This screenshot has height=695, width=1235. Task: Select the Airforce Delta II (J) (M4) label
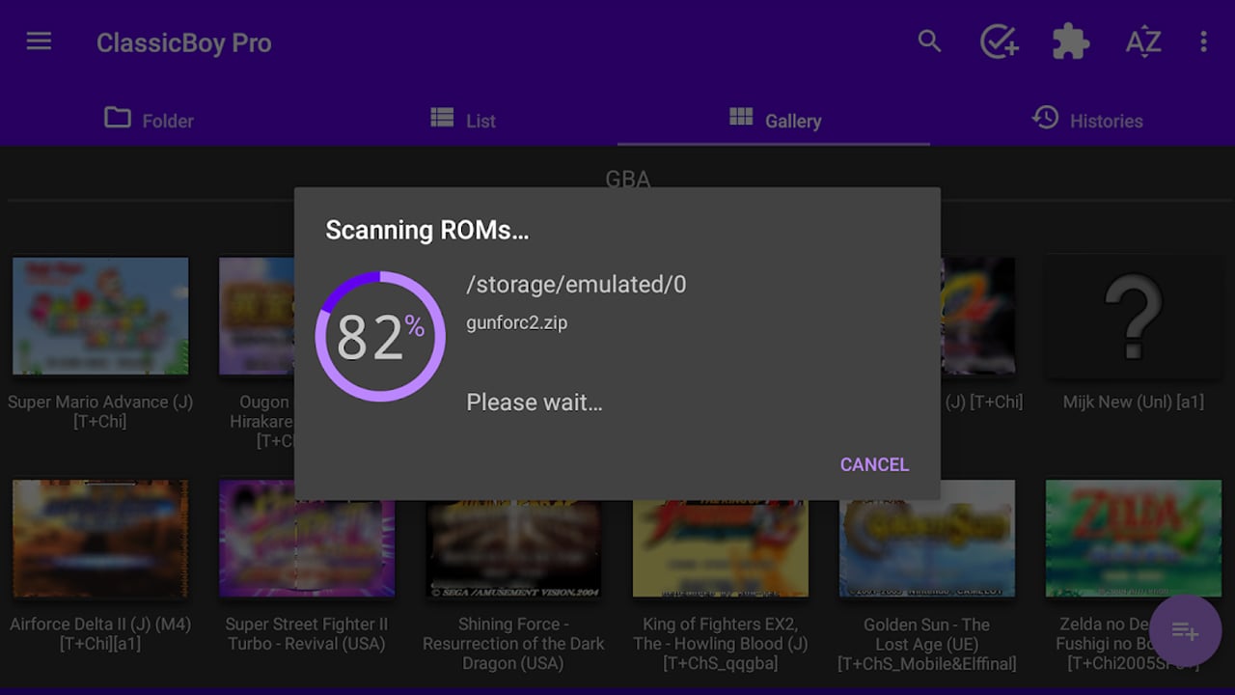click(100, 633)
